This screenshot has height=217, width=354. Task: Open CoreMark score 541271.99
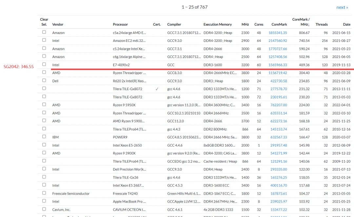click(x=279, y=153)
